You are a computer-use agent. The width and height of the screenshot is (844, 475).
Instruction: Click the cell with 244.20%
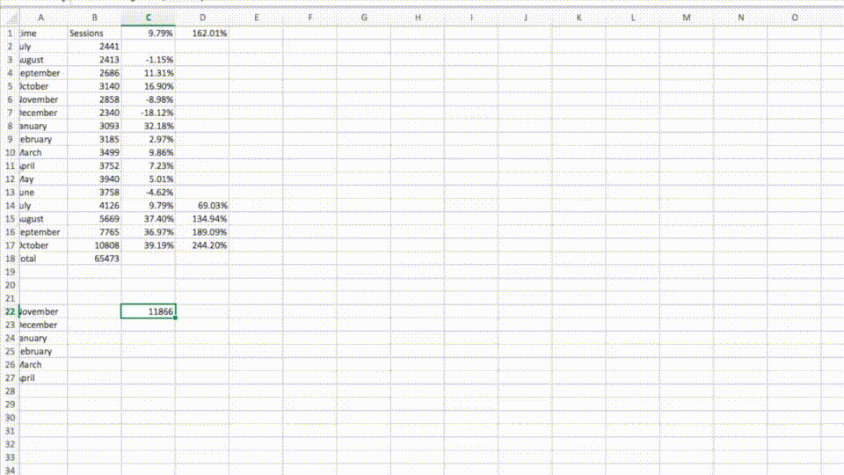[x=203, y=245]
